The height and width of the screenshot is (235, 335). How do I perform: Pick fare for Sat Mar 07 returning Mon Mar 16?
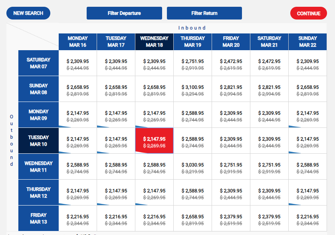(78, 63)
